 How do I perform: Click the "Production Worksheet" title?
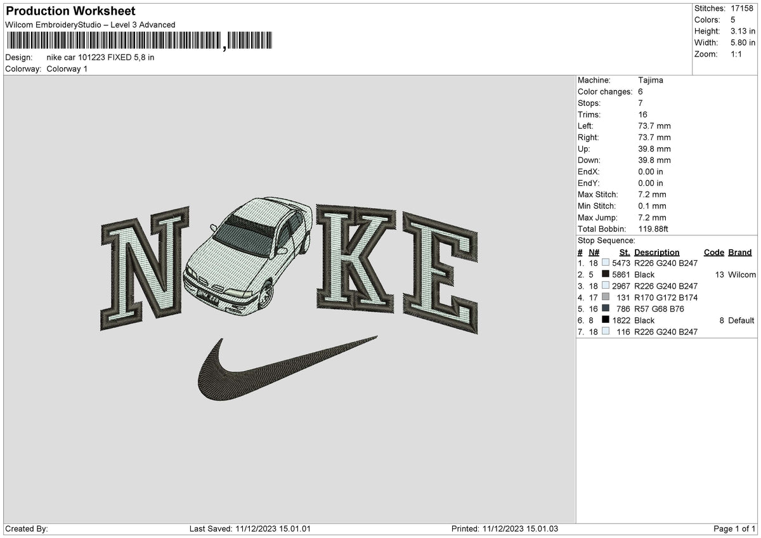click(x=70, y=11)
